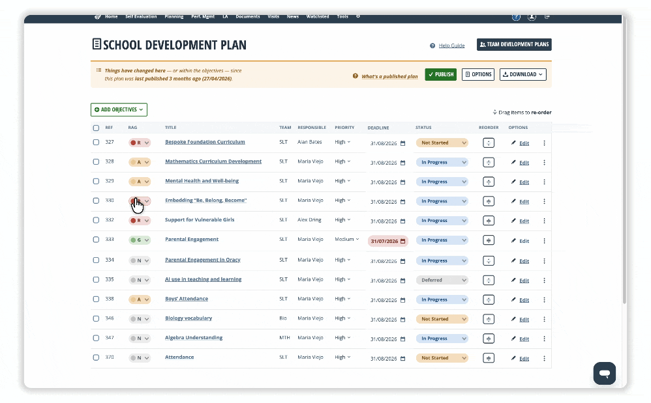Screen dimensions: 651x403
Task: Open priority dropdown for Algebra Understanding
Action: point(342,337)
